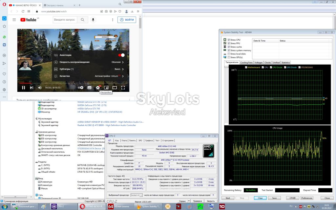Reload the YouTube page
336x210 pixels.
(23, 11)
